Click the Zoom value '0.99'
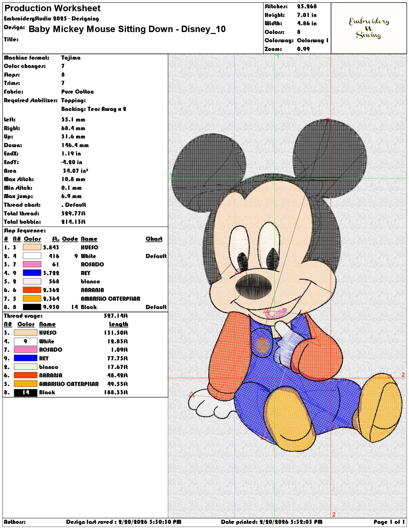The width and height of the screenshot is (409, 529). tap(303, 49)
